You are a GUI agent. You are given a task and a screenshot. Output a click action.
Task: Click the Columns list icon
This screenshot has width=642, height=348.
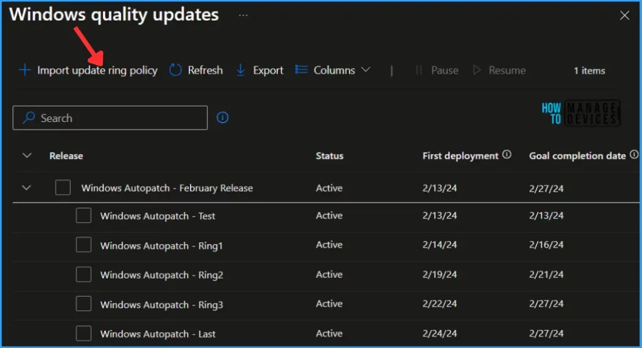[x=301, y=70]
